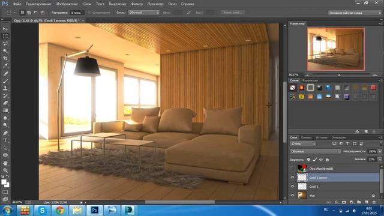Image resolution: width=384 pixels, height=216 pixels.
Task: Select the Hand tool
Action: tap(5, 163)
